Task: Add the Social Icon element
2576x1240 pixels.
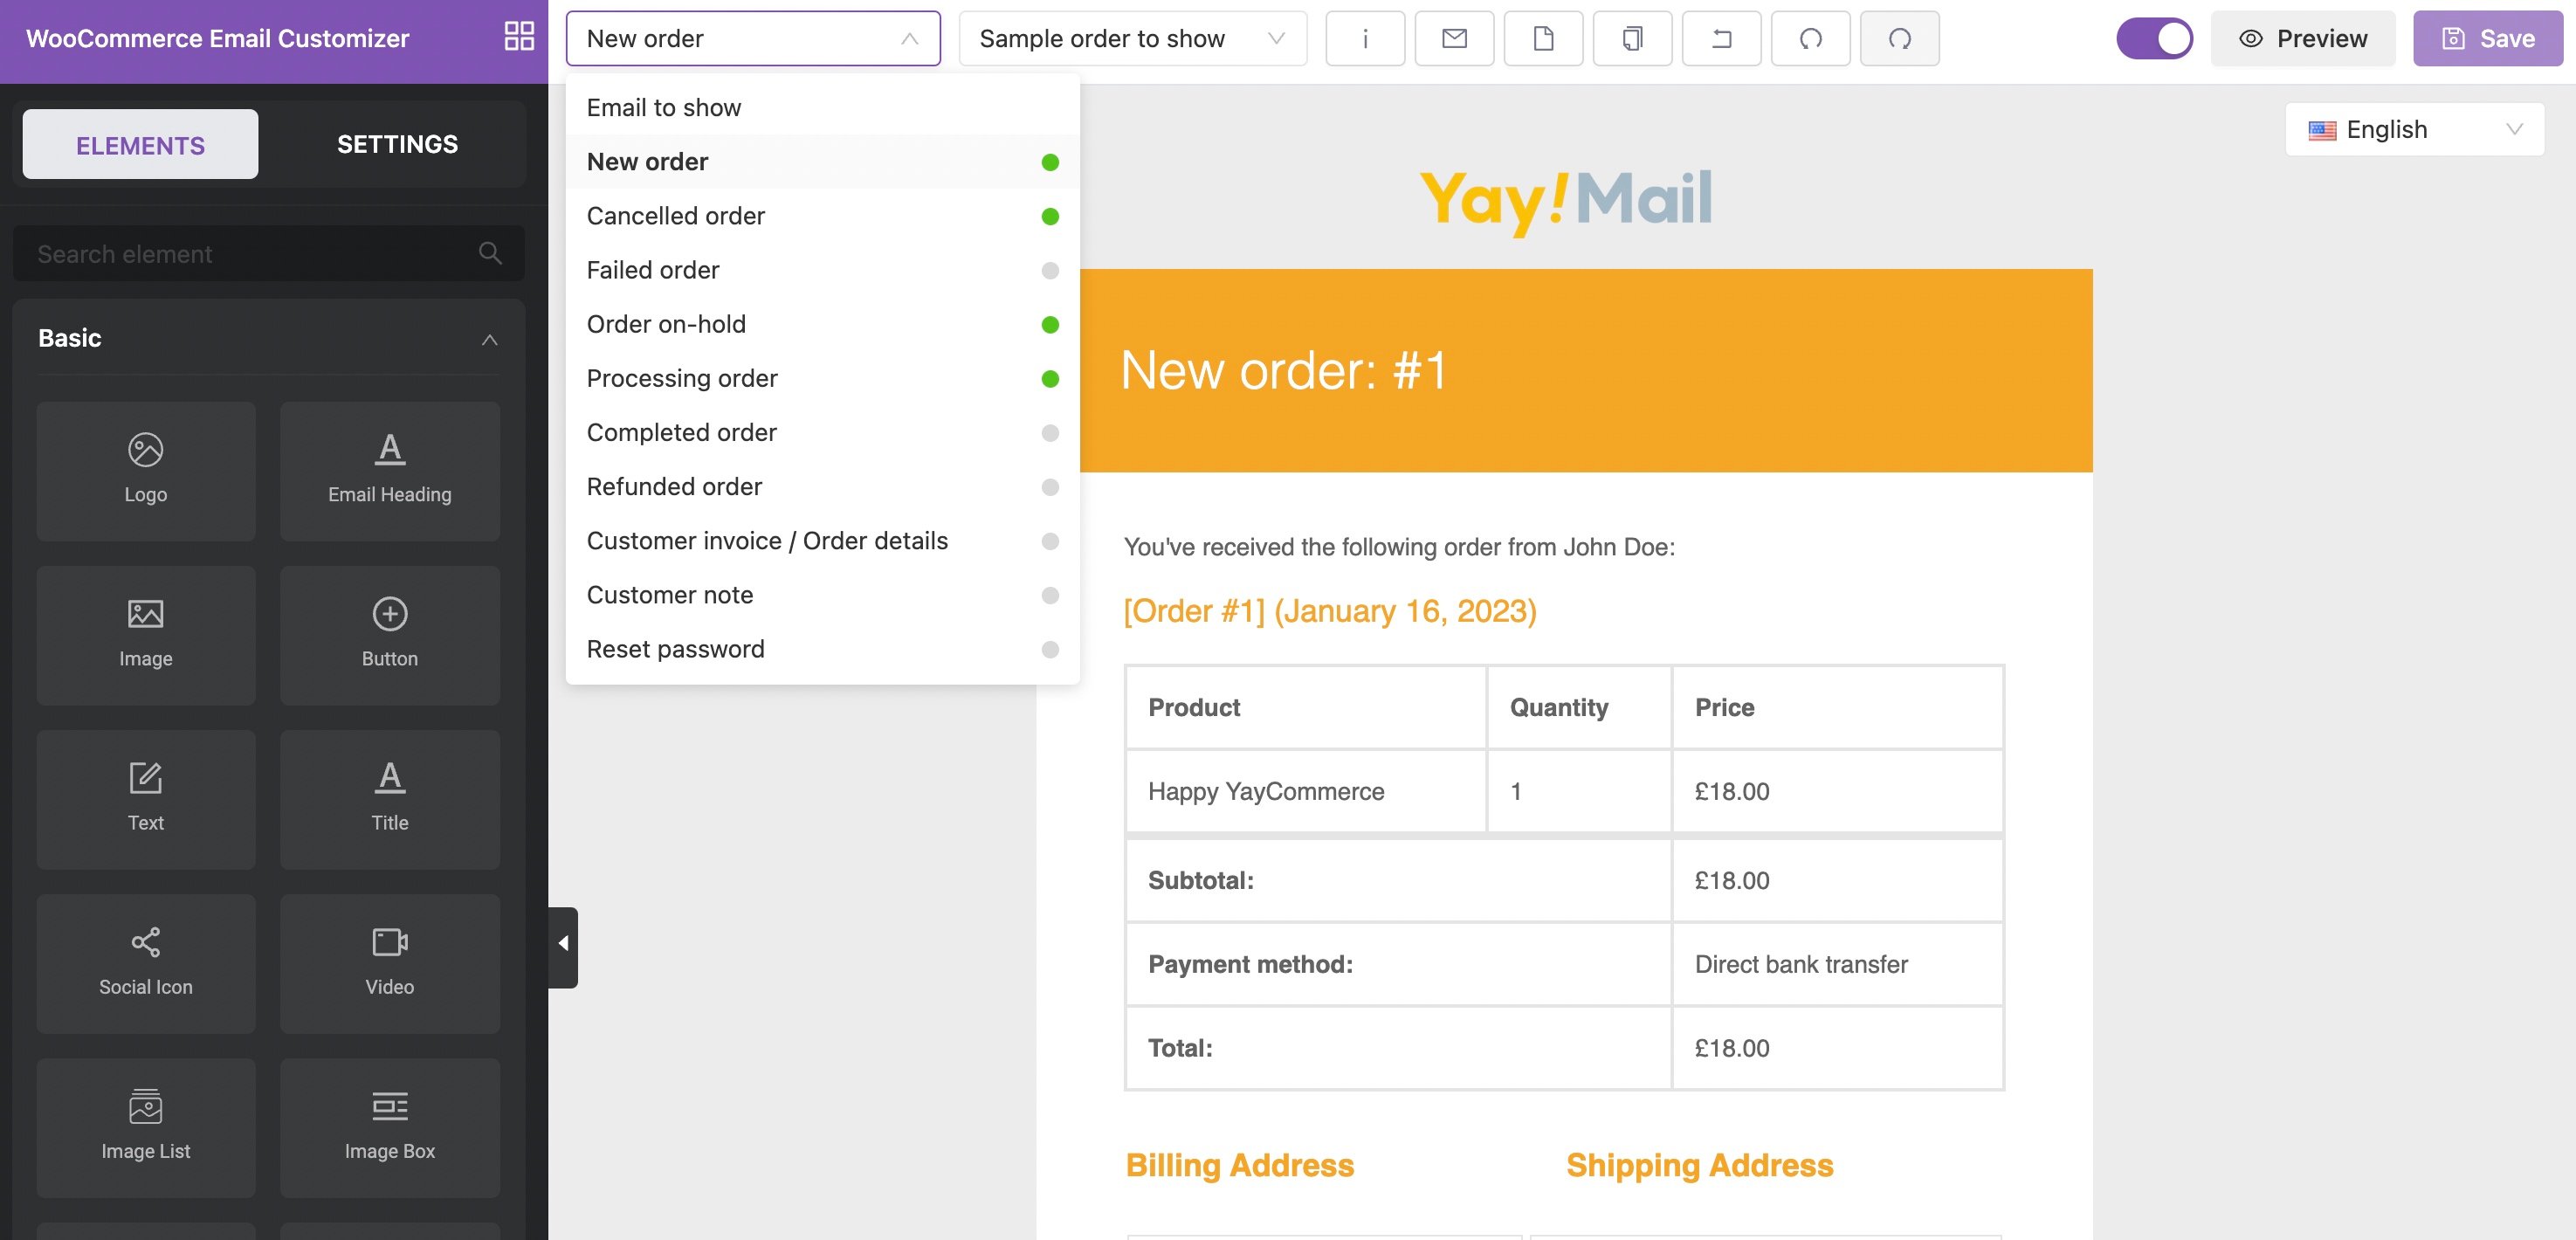Action: coord(146,962)
